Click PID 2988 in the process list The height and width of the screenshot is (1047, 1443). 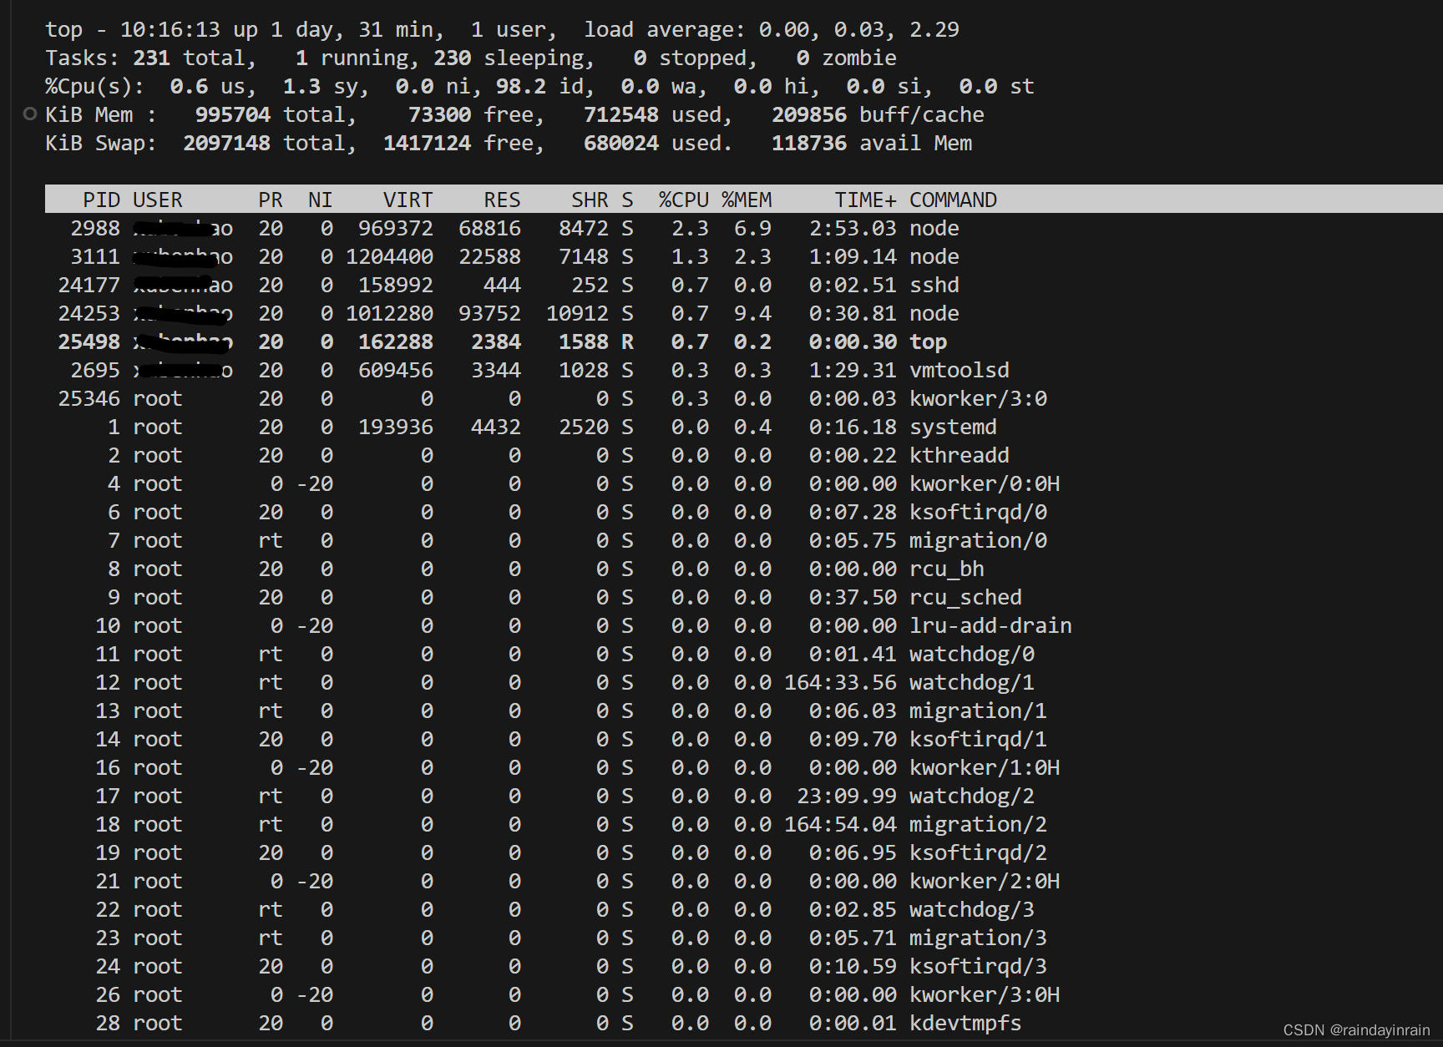pyautogui.click(x=95, y=229)
